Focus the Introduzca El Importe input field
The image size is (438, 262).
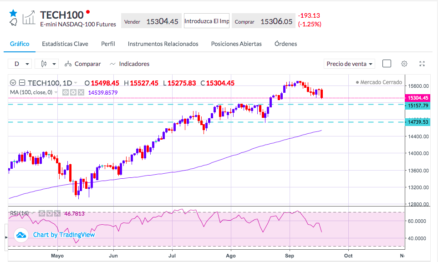207,21
